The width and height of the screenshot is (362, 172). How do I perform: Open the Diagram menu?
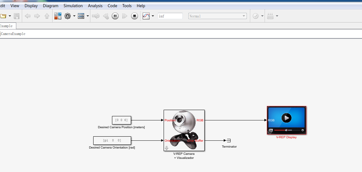[51, 6]
